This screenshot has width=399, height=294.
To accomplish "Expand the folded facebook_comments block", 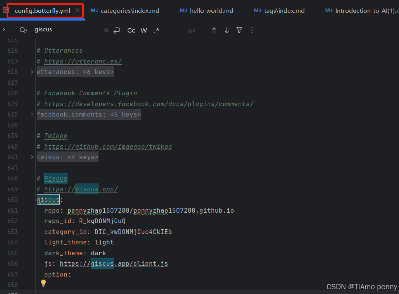I will (x=32, y=114).
